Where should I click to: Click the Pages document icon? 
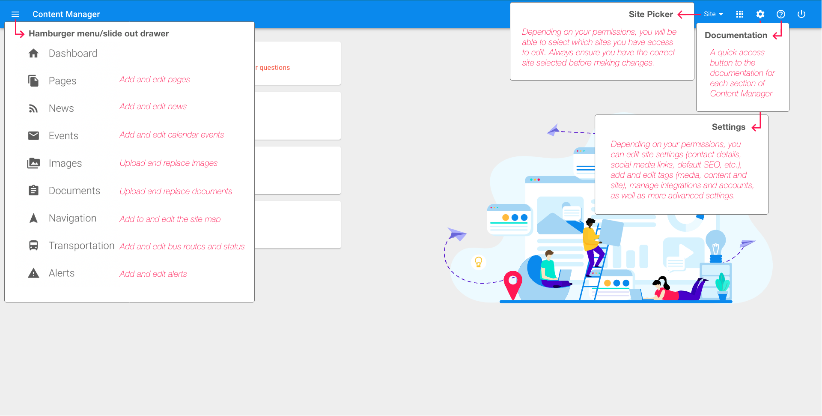coord(33,81)
